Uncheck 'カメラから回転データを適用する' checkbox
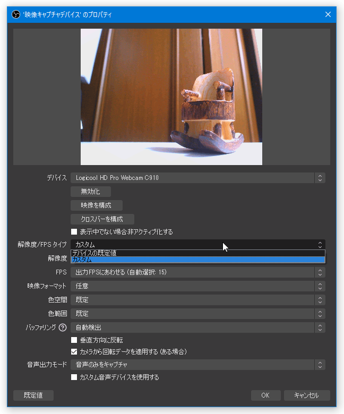This screenshot has height=414, width=344. [74, 352]
